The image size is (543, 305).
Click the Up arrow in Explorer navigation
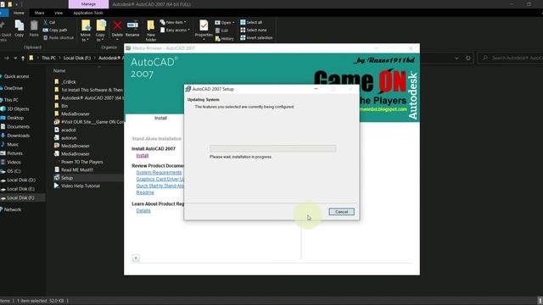coord(23,58)
